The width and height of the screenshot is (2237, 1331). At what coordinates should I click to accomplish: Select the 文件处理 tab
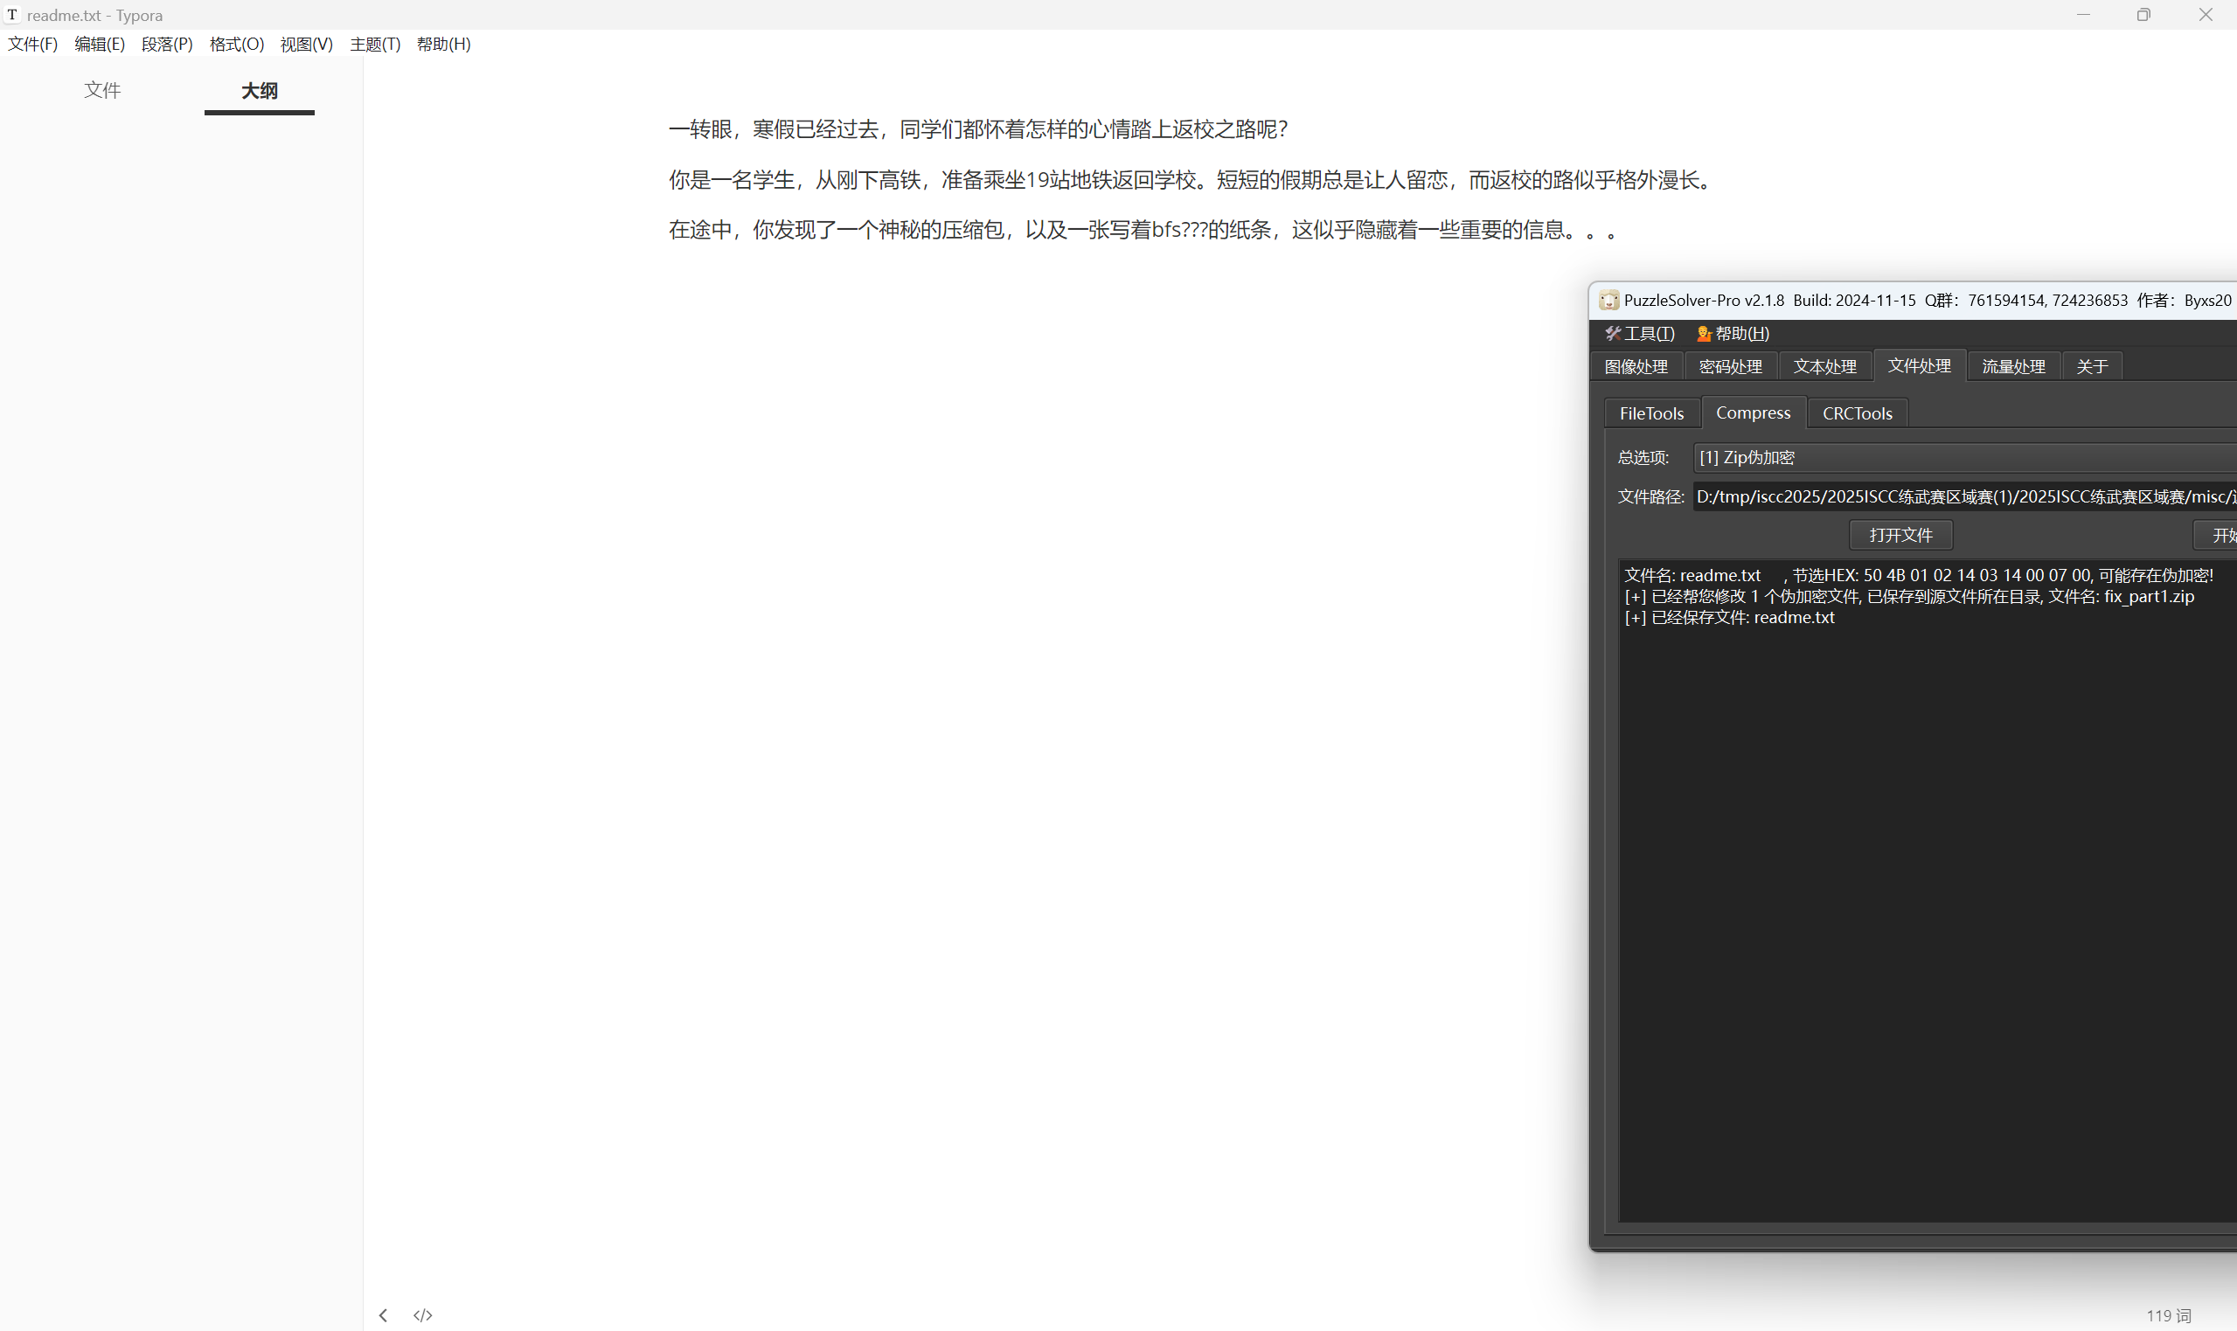point(1920,365)
